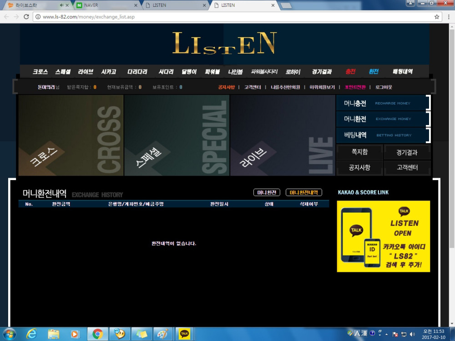455x341 pixels.
Task: Click 머니충전 Recharge Money button
Action: tap(383, 103)
